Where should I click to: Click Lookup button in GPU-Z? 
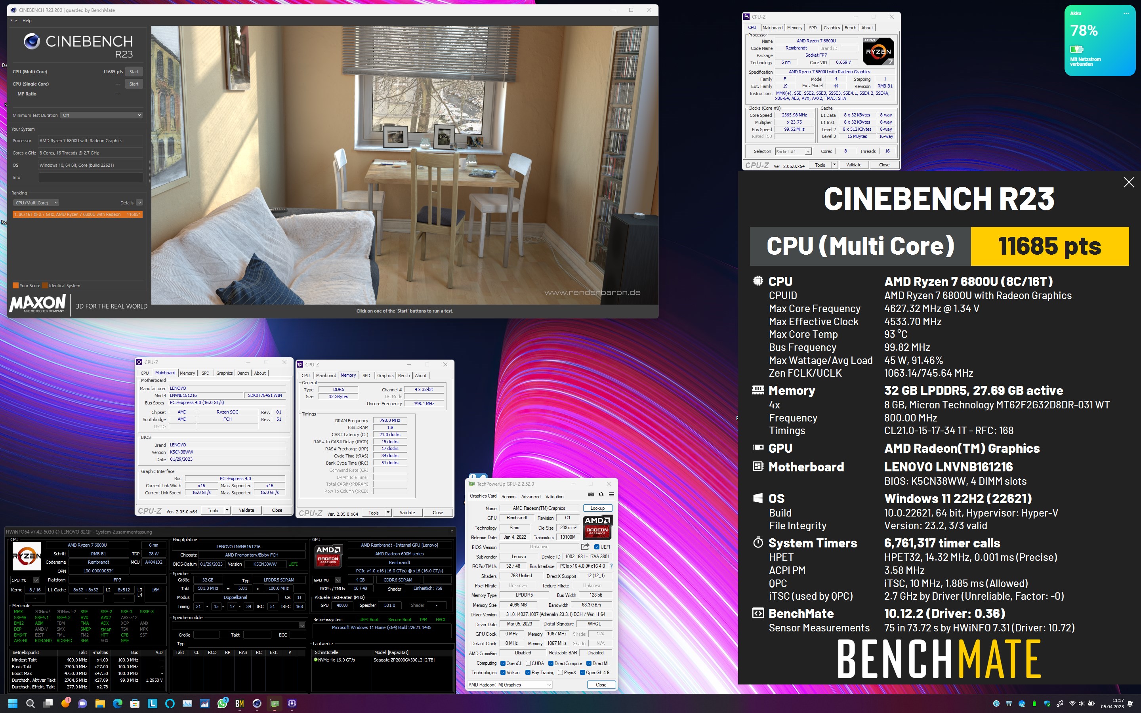tap(597, 508)
